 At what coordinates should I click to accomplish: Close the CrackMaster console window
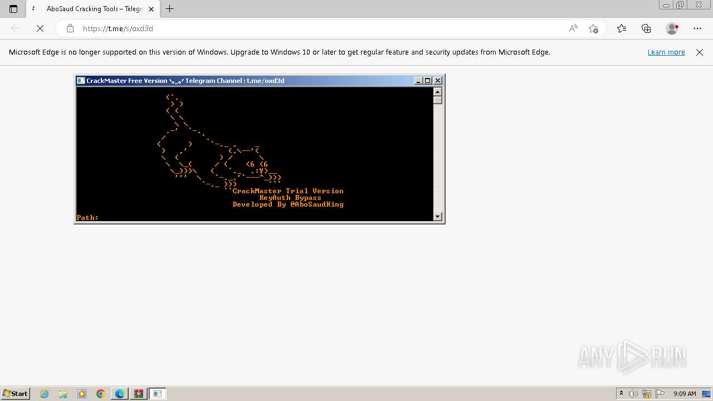coord(438,81)
